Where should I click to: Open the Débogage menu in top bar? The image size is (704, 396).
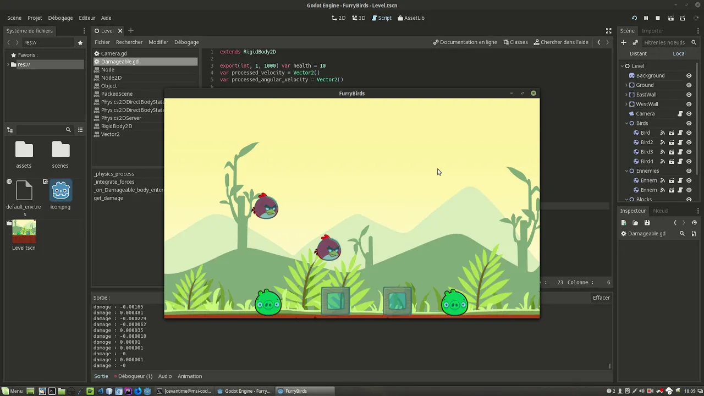tap(61, 18)
